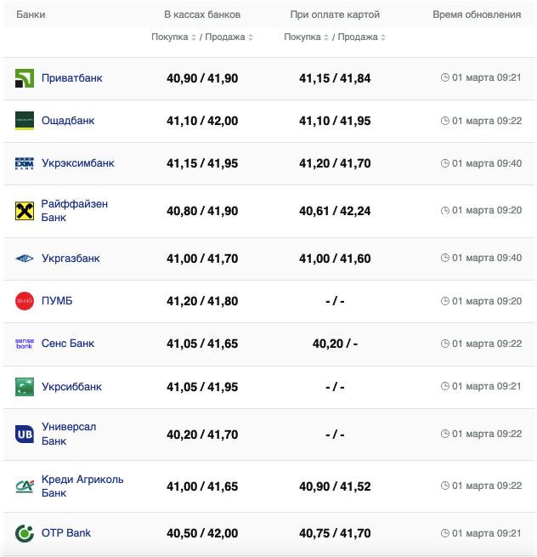Click the Oschadbank logo icon
This screenshot has width=537, height=557.
coord(25,121)
